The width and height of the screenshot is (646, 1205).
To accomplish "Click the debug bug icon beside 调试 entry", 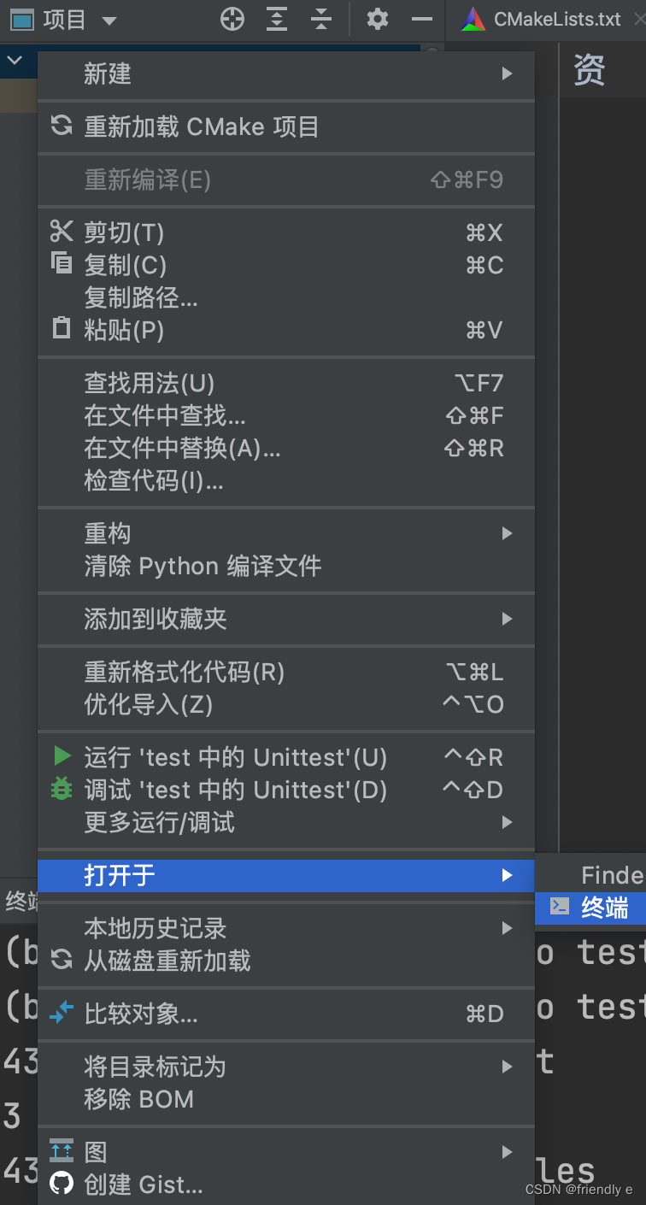I will click(x=61, y=790).
